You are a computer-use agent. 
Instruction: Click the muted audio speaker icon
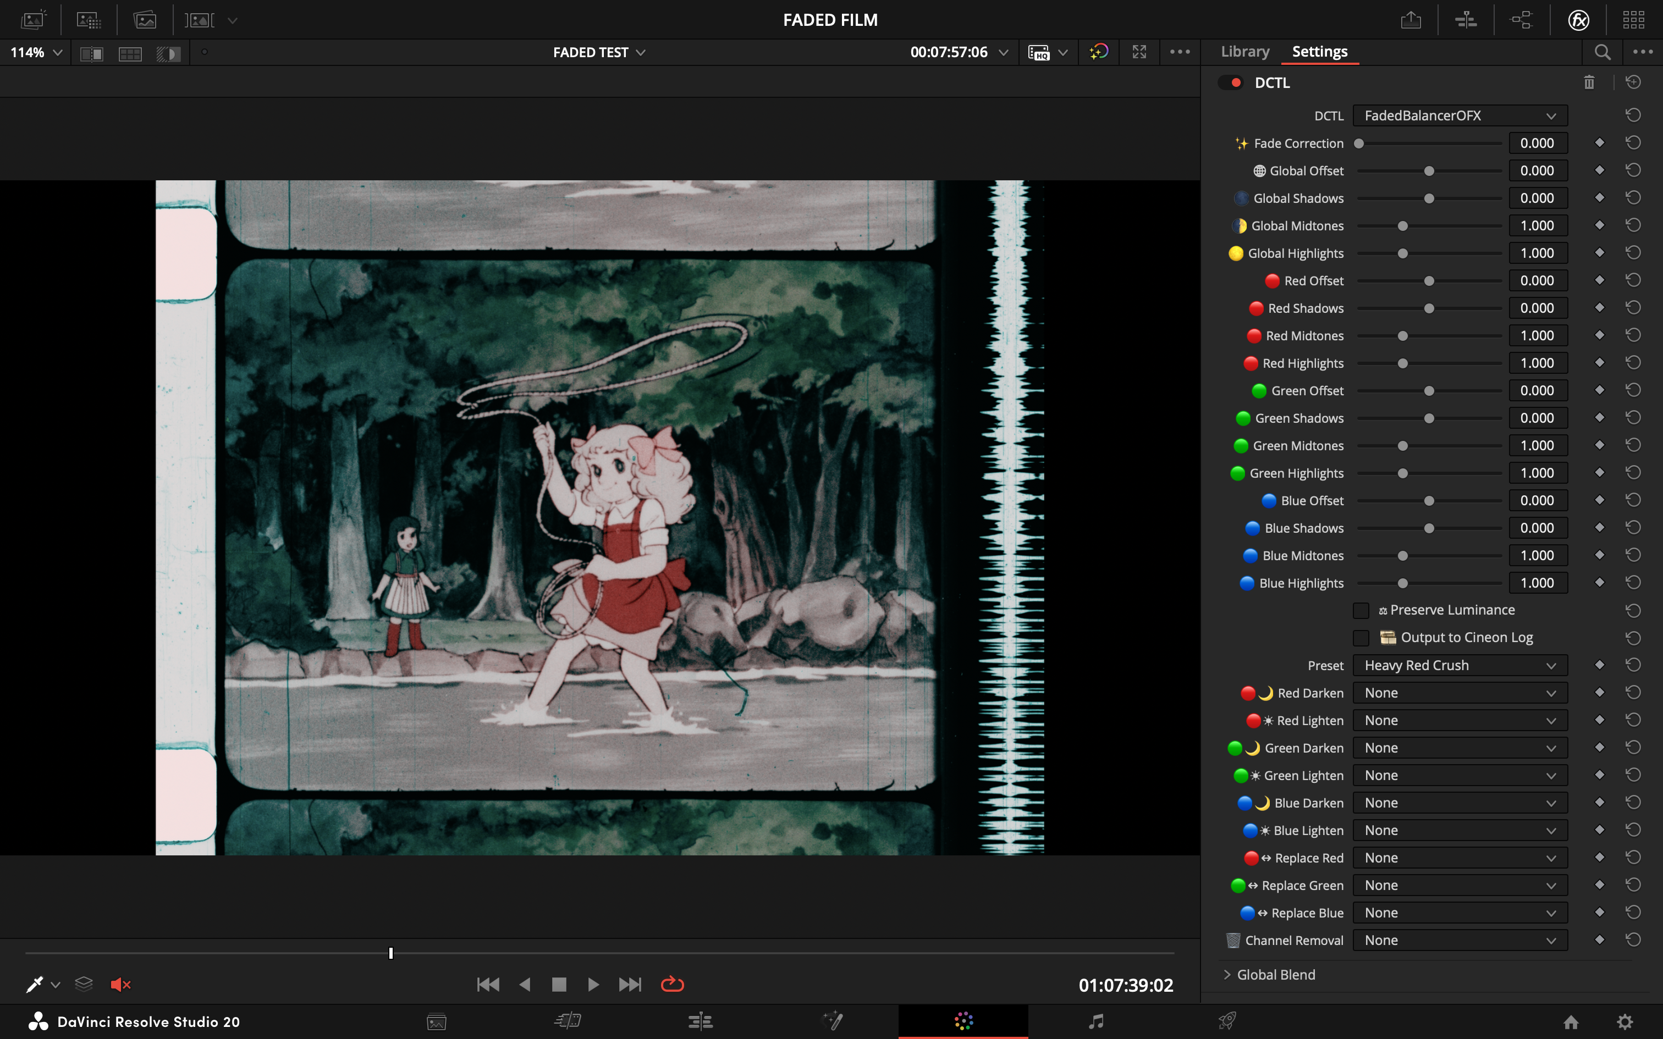click(x=120, y=985)
